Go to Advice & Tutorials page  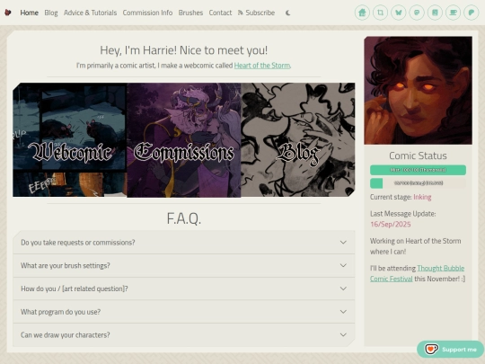point(91,13)
